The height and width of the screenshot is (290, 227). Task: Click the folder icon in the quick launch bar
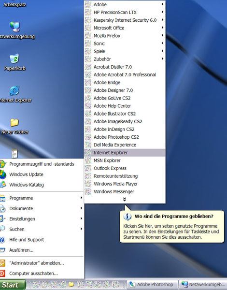click(71, 284)
